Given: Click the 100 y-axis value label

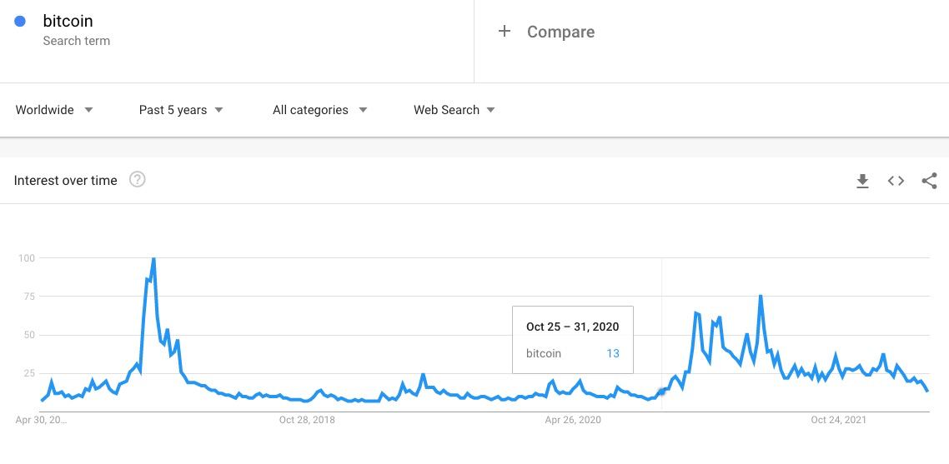Looking at the screenshot, I should click(27, 258).
